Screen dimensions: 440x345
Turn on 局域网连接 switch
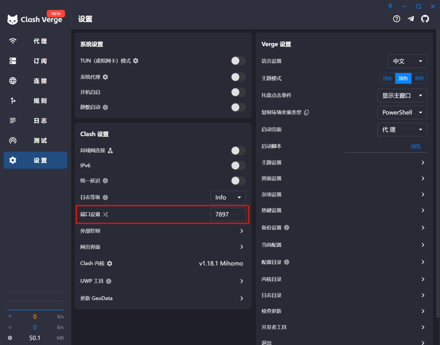tap(238, 150)
